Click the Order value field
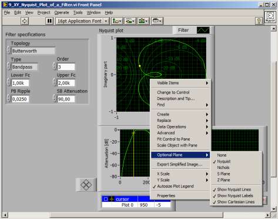 66,67
